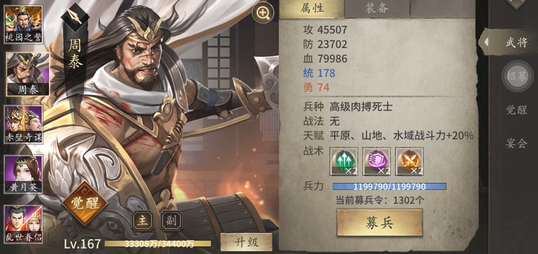Viewport: 538px width, 254px height.
Task: Select the 周泰 portrait in the sidebar
Action: 28,74
